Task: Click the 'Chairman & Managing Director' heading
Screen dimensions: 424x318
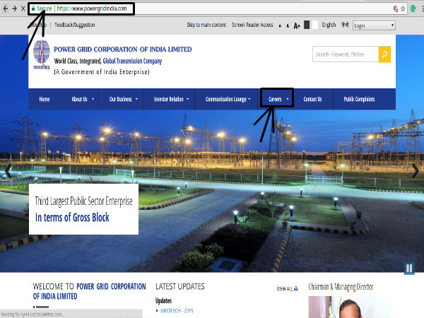Action: [x=341, y=287]
